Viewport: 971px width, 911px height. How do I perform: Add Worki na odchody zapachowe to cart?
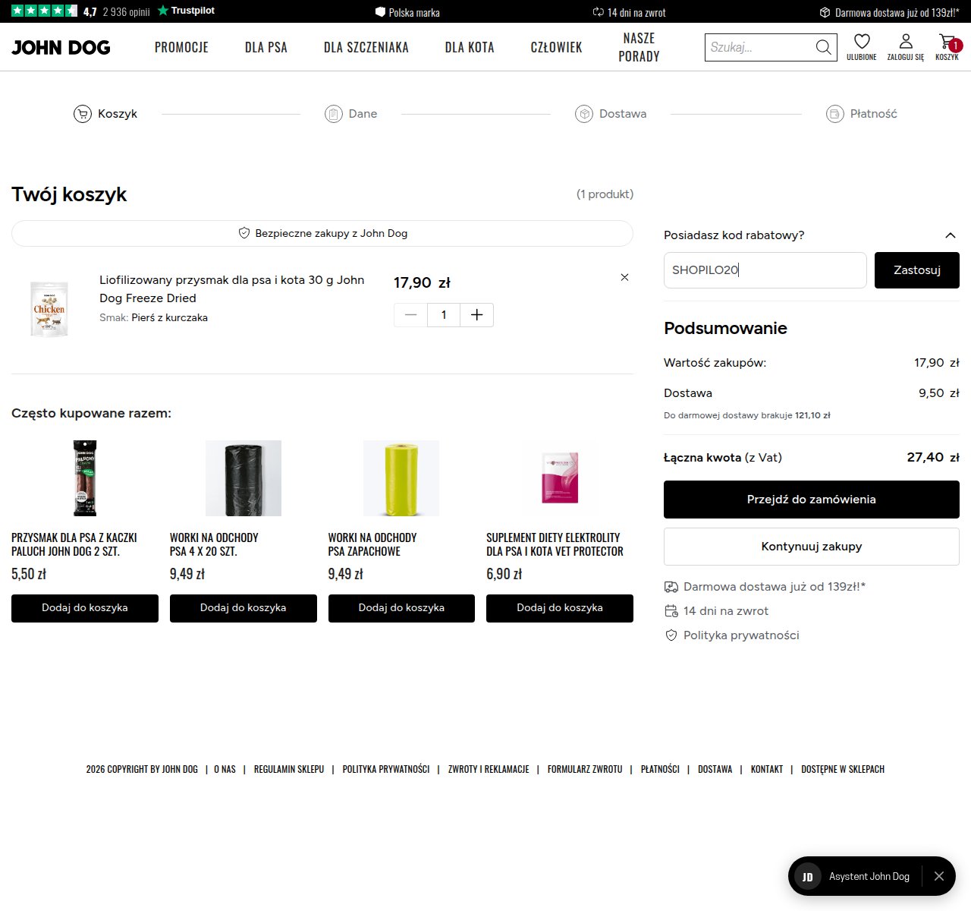tap(401, 608)
